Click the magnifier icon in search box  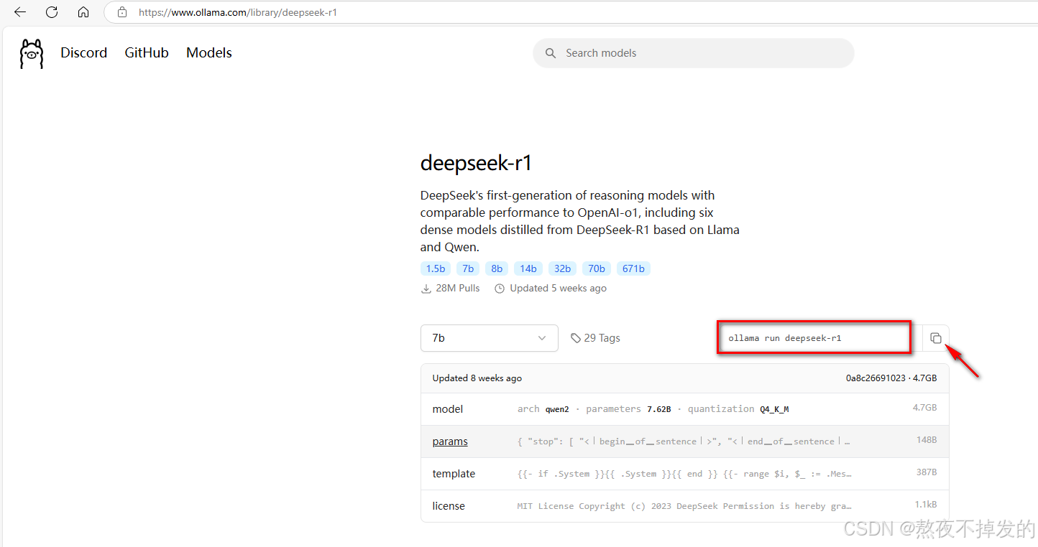551,53
